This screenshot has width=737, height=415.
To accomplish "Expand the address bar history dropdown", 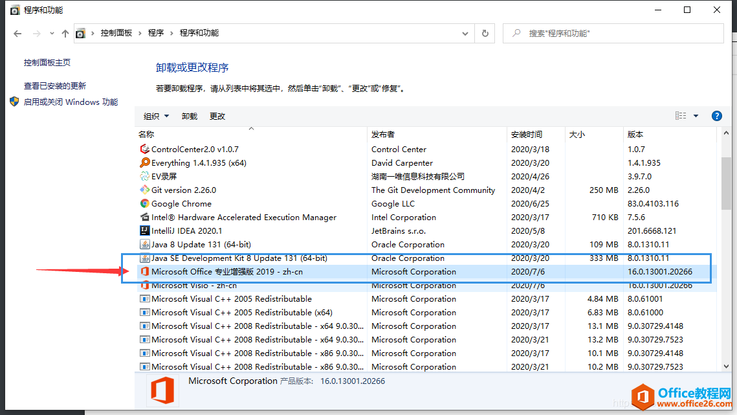I will pos(465,34).
